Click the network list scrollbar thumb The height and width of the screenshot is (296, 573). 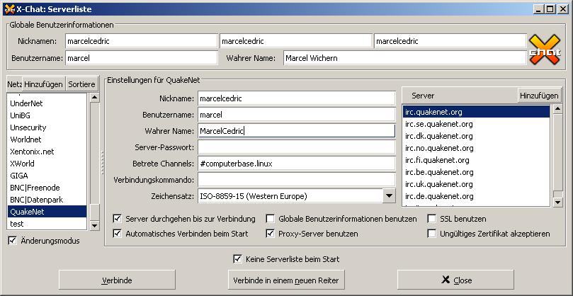tap(95, 212)
